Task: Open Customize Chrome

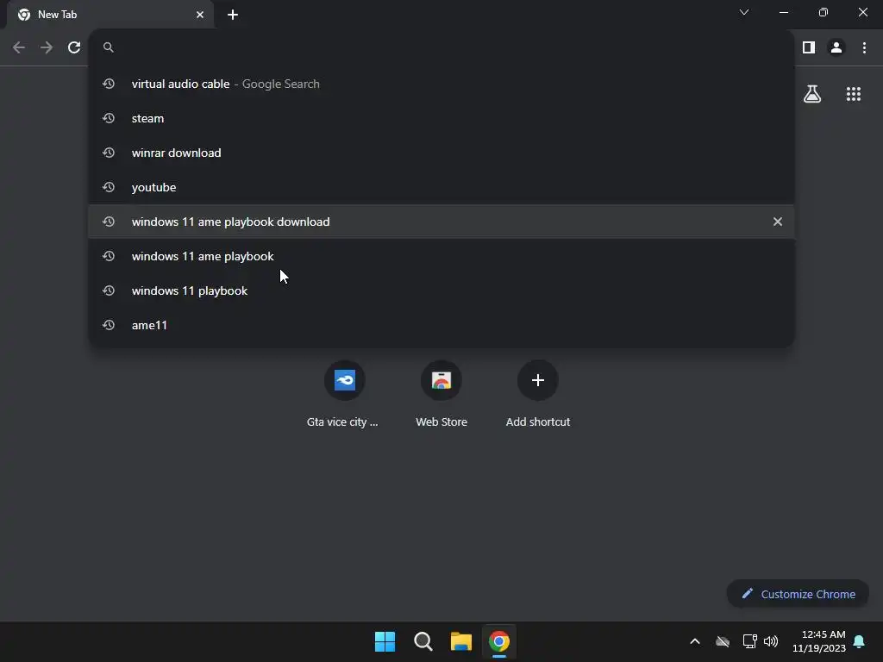Action: pyautogui.click(x=798, y=594)
